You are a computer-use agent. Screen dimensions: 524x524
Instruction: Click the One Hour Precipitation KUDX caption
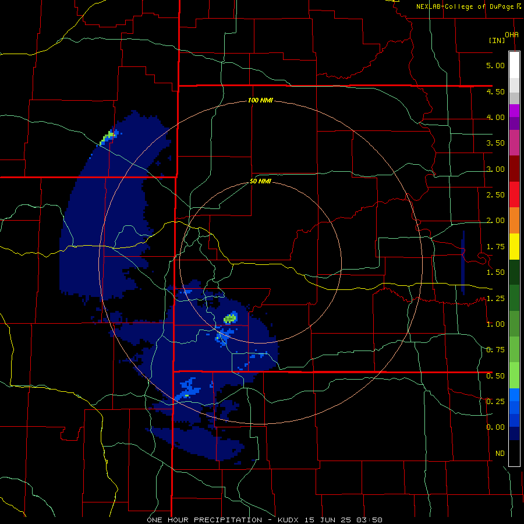click(x=264, y=520)
